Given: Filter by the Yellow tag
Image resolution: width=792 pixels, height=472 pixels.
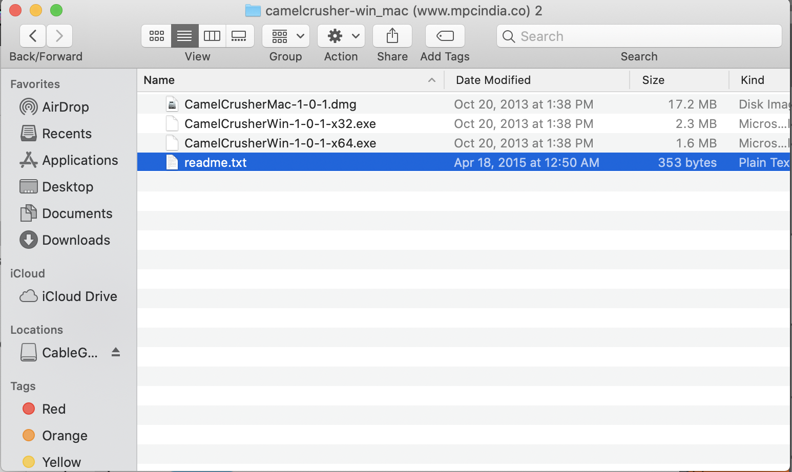Looking at the screenshot, I should pyautogui.click(x=52, y=462).
